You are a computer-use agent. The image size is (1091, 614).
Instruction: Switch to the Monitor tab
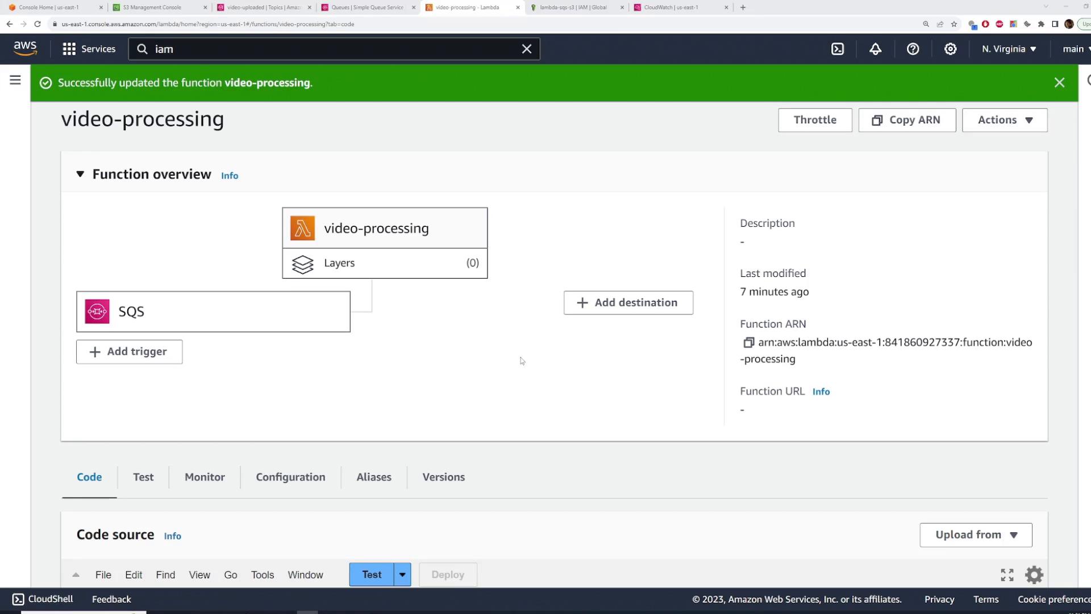205,477
